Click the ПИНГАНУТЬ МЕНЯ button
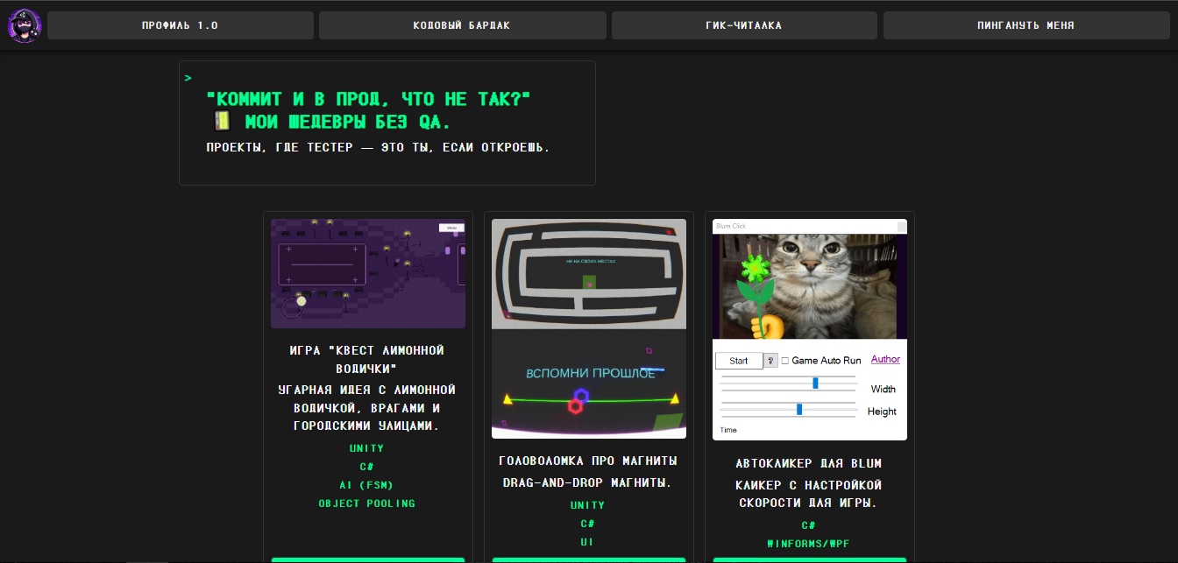The width and height of the screenshot is (1178, 563). tap(1026, 25)
